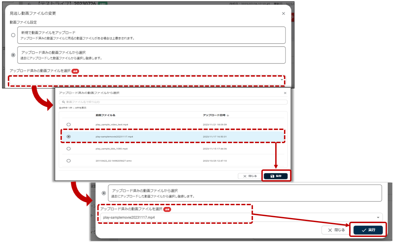The image size is (395, 243).
Task: Select アップロード済みの動画ファイルから選択 radio in top dialog
Action: point(13,55)
